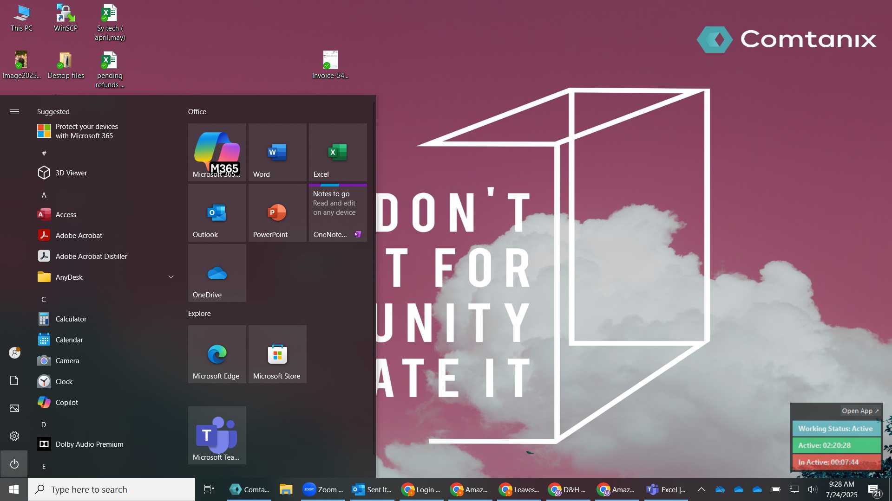Switch to the Chrome Login window
The height and width of the screenshot is (501, 892).
tap(421, 489)
